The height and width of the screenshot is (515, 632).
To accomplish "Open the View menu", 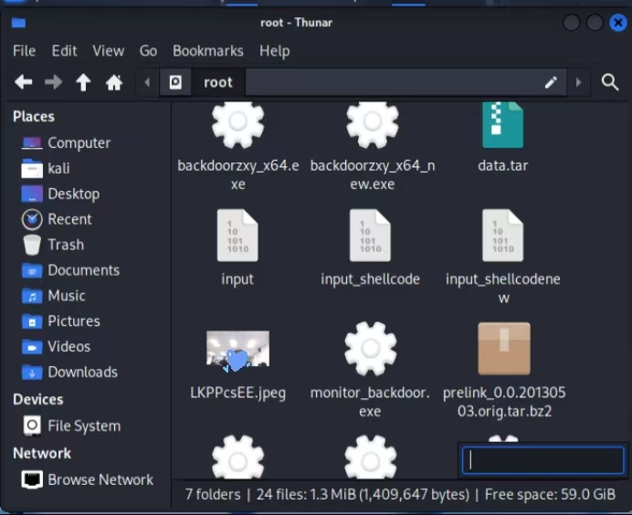I will (108, 51).
